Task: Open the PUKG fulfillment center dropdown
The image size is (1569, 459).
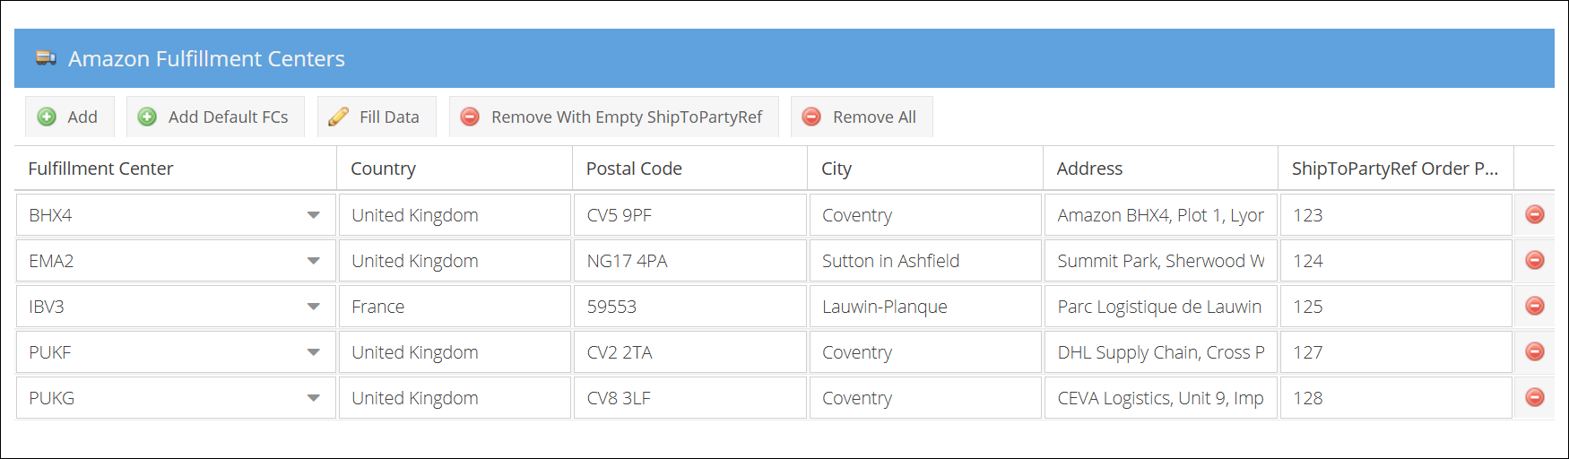Action: 313,398
